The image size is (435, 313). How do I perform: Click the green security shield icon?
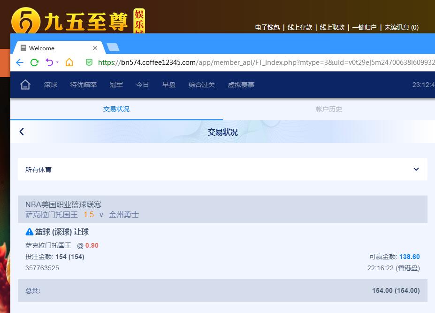pos(89,63)
